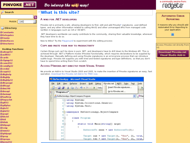
Task: Expand the Constants directory node
Action: click(x=1, y=32)
